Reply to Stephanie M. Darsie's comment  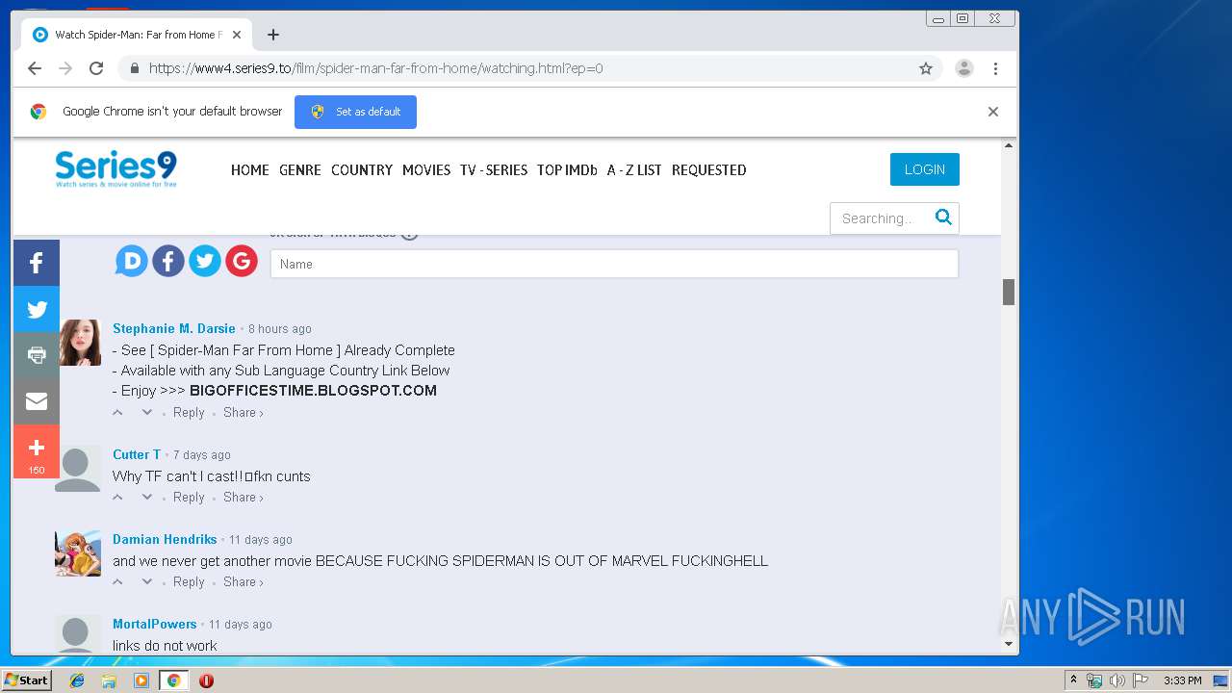189,412
